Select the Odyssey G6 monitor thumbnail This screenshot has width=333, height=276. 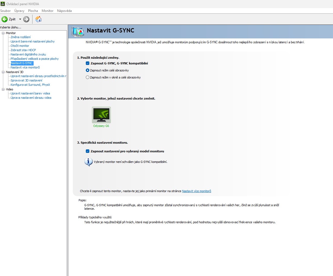tap(101, 115)
